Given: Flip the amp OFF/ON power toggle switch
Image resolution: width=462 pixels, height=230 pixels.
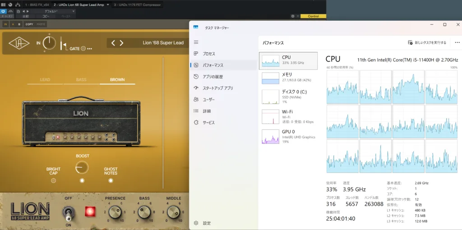Looking at the screenshot, I should click(x=69, y=214).
